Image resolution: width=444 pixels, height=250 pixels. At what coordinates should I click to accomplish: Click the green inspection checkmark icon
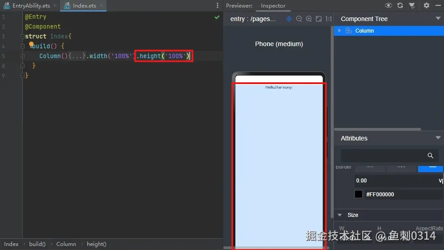click(217, 17)
